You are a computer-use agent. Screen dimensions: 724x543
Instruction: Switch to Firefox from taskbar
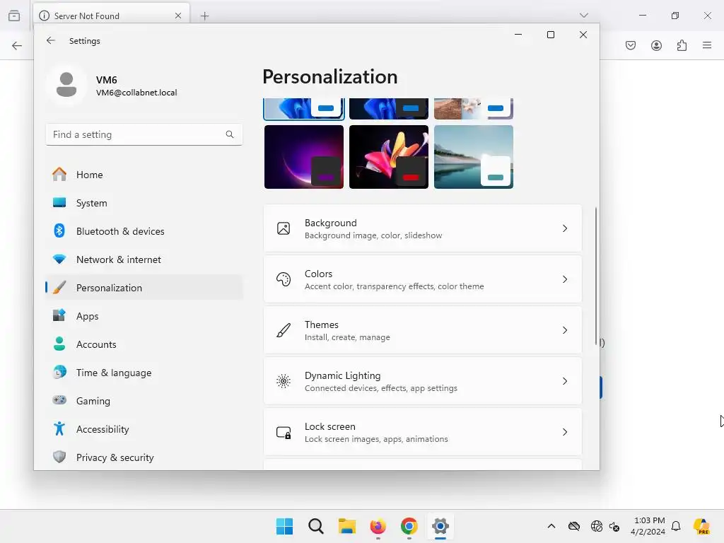pos(378,526)
